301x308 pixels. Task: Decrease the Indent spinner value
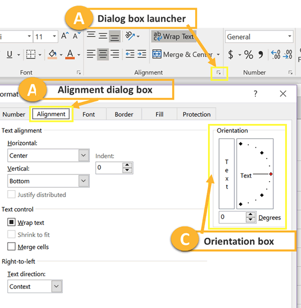click(x=127, y=171)
